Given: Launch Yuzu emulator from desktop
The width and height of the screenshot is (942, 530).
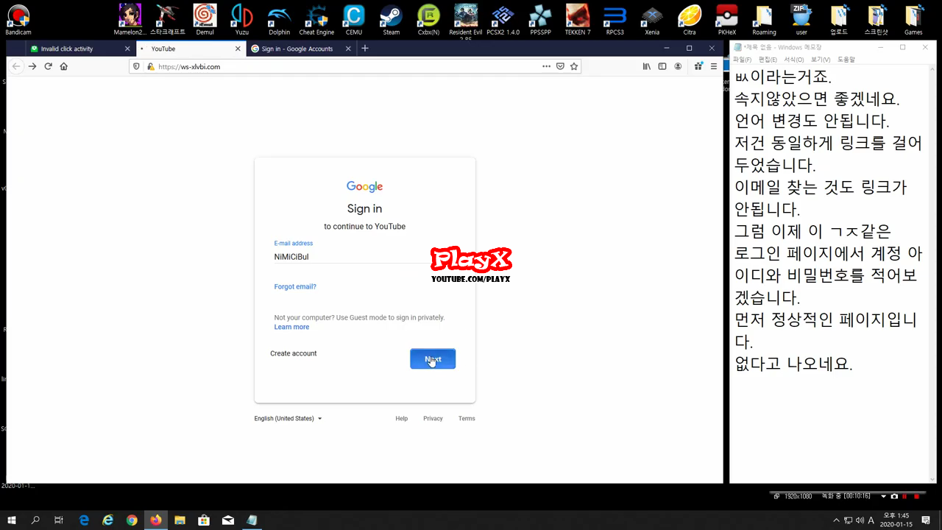Looking at the screenshot, I should pyautogui.click(x=241, y=19).
